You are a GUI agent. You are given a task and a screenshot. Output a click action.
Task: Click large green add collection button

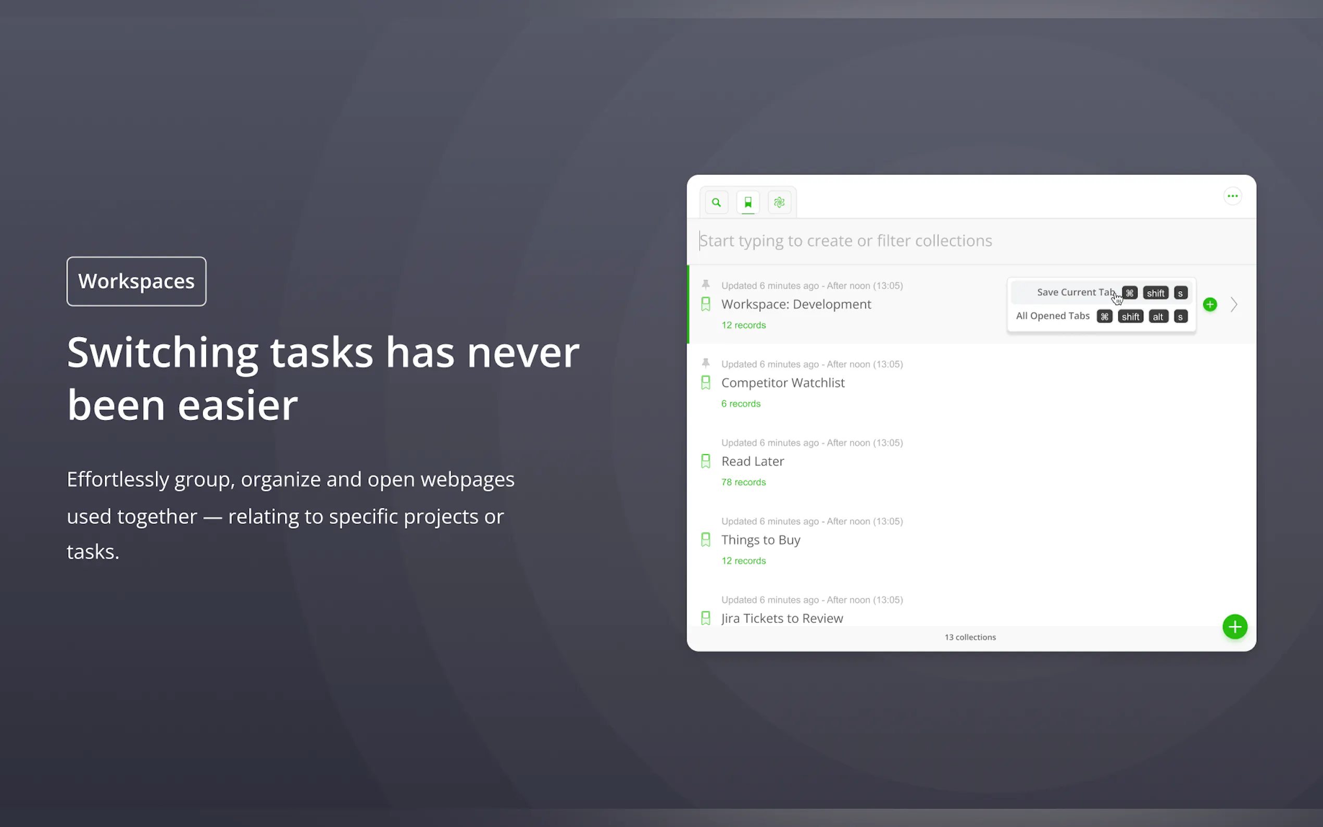coord(1234,627)
